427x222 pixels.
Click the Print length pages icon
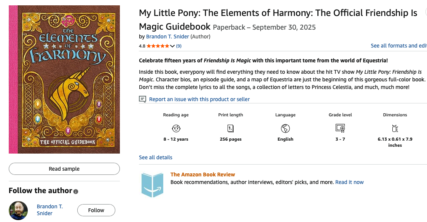coord(231,128)
